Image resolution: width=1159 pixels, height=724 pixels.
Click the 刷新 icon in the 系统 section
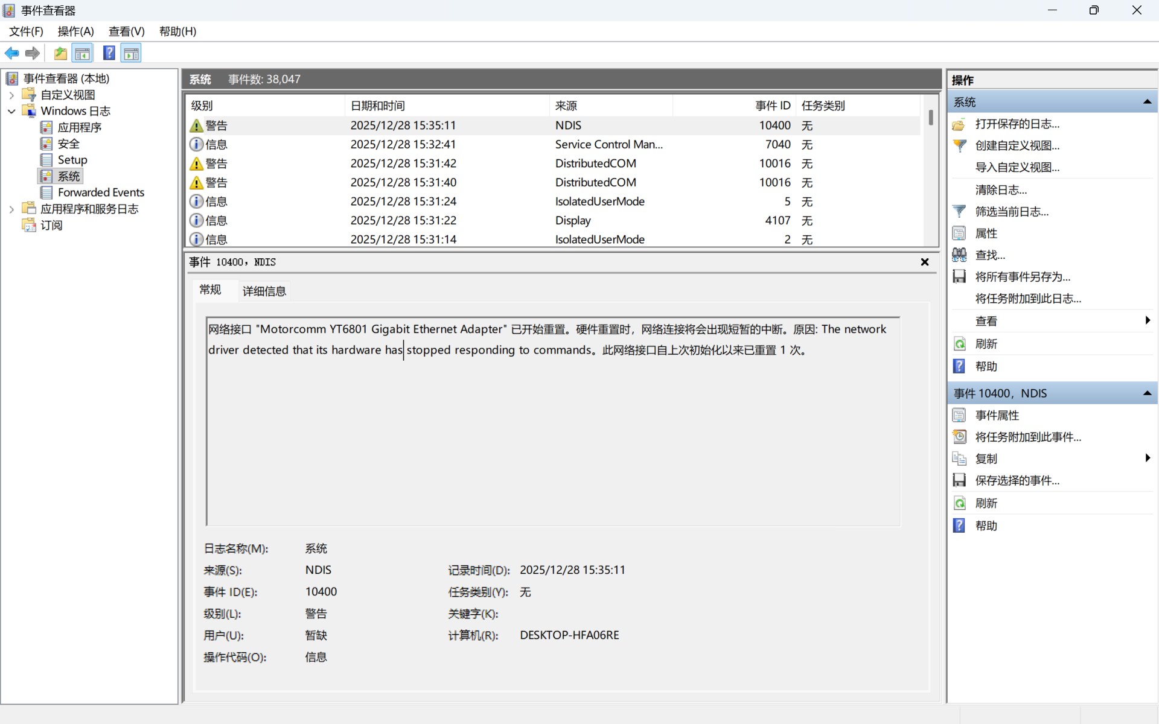pos(959,344)
